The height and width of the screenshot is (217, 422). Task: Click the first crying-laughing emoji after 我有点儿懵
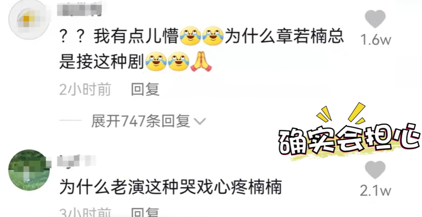(190, 36)
